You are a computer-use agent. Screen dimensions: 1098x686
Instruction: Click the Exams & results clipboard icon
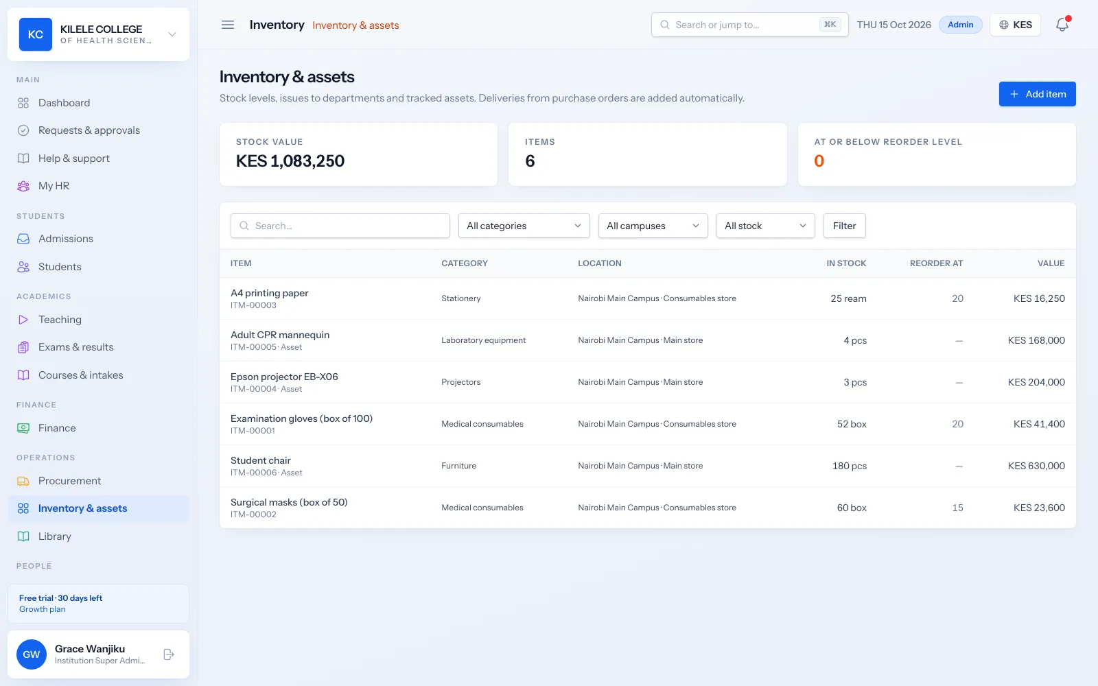(x=23, y=347)
